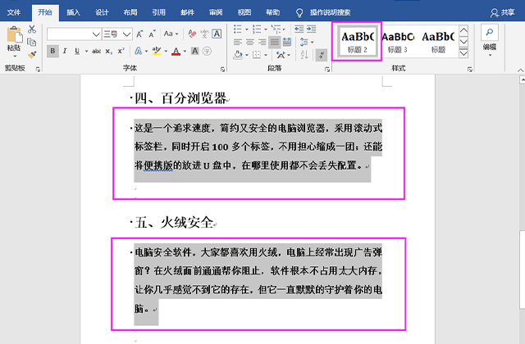Toggle subscript formatting

click(109, 51)
